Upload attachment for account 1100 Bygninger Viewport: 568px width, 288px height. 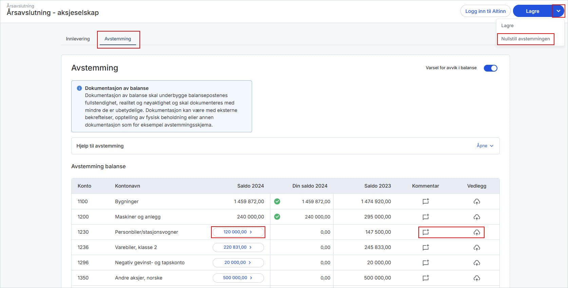(477, 202)
